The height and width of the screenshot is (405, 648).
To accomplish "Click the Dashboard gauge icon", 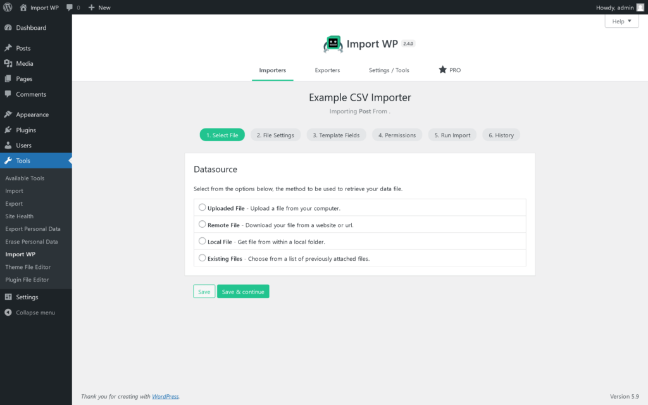I will [8, 28].
